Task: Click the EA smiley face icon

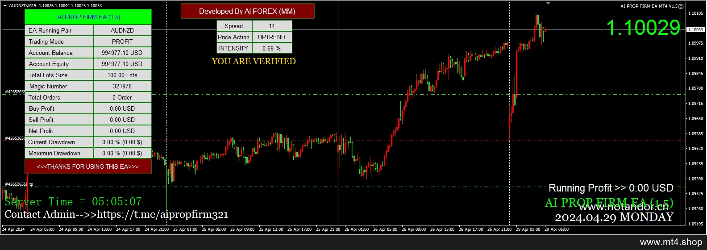Action: [681, 6]
